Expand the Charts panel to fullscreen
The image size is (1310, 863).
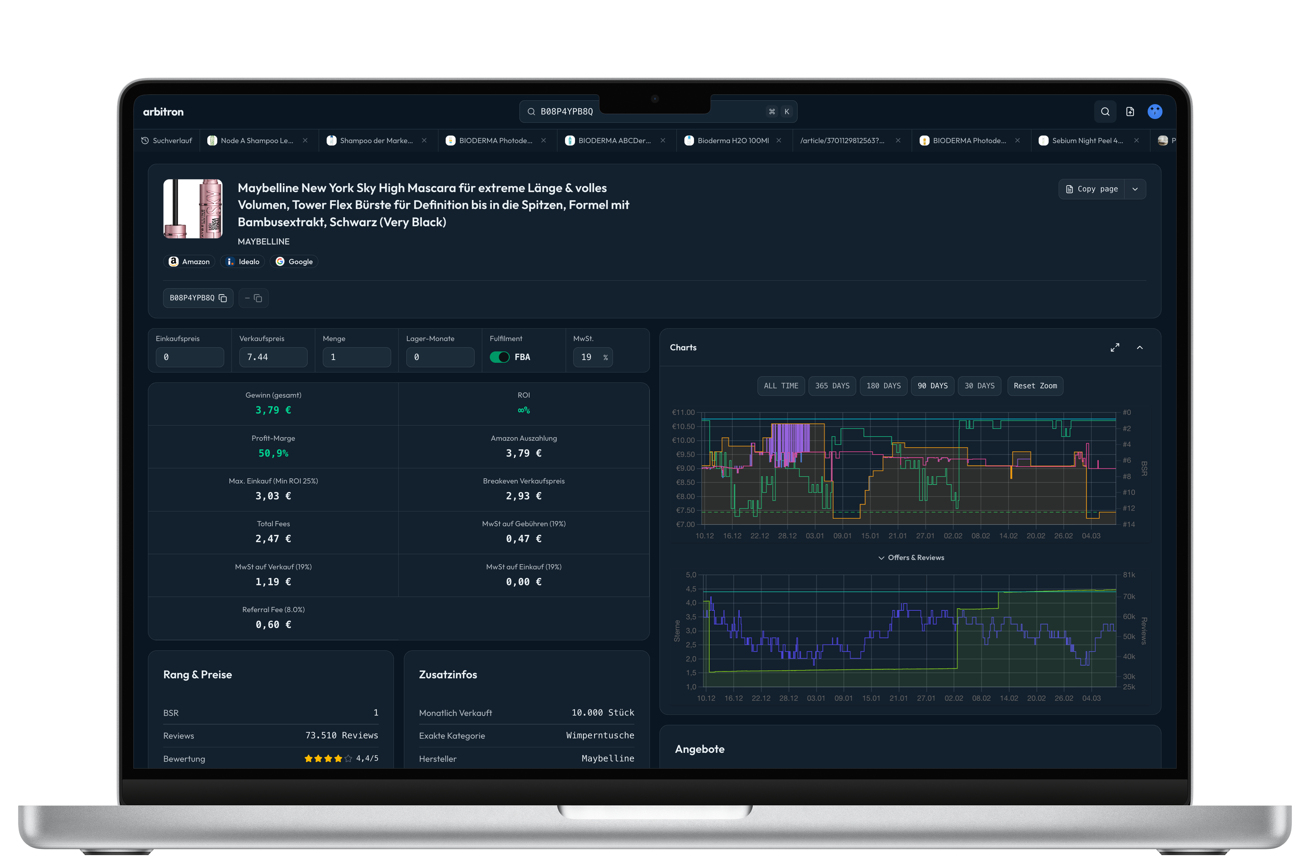1115,347
